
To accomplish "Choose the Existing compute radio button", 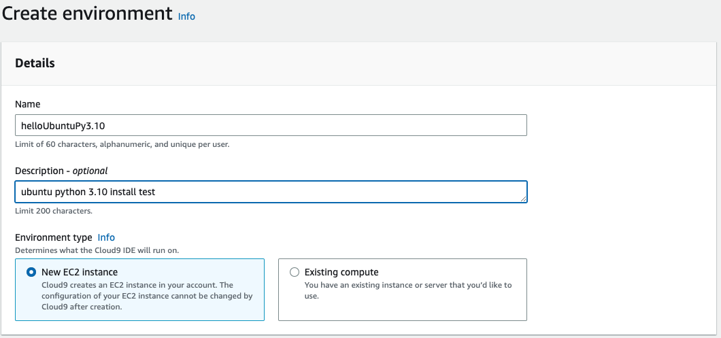I will tap(294, 272).
